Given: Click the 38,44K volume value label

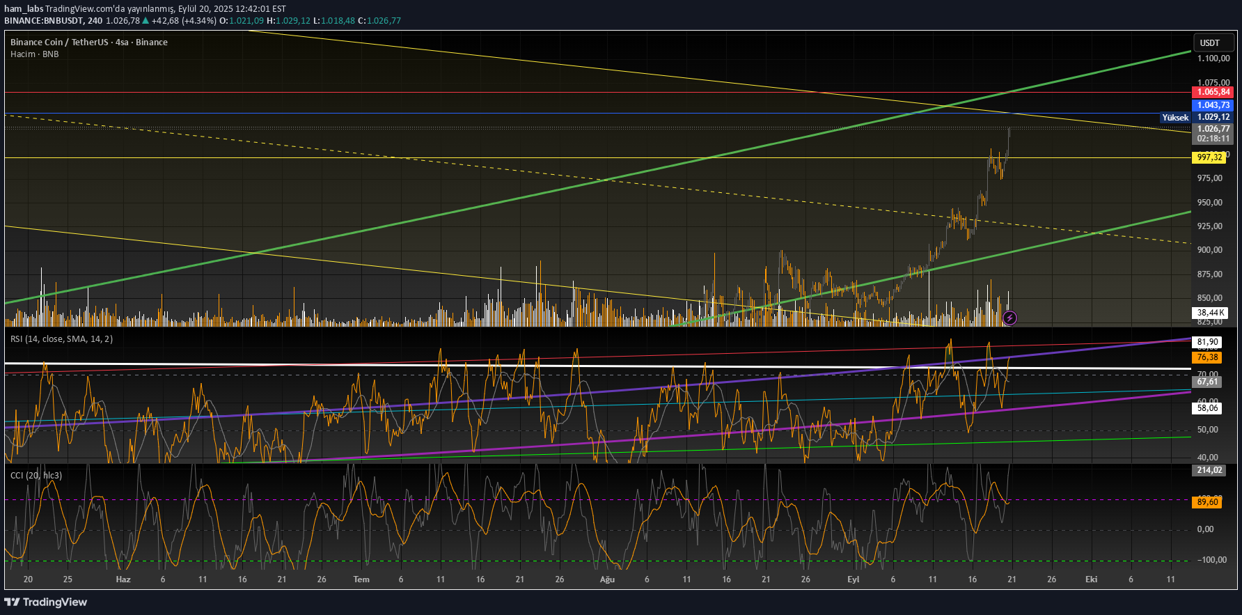Looking at the screenshot, I should [1211, 313].
